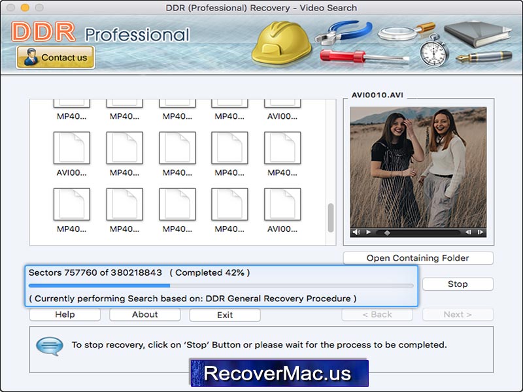Select the second file icon in the middle row
This screenshot has height=392, width=523.
pyautogui.click(x=124, y=148)
